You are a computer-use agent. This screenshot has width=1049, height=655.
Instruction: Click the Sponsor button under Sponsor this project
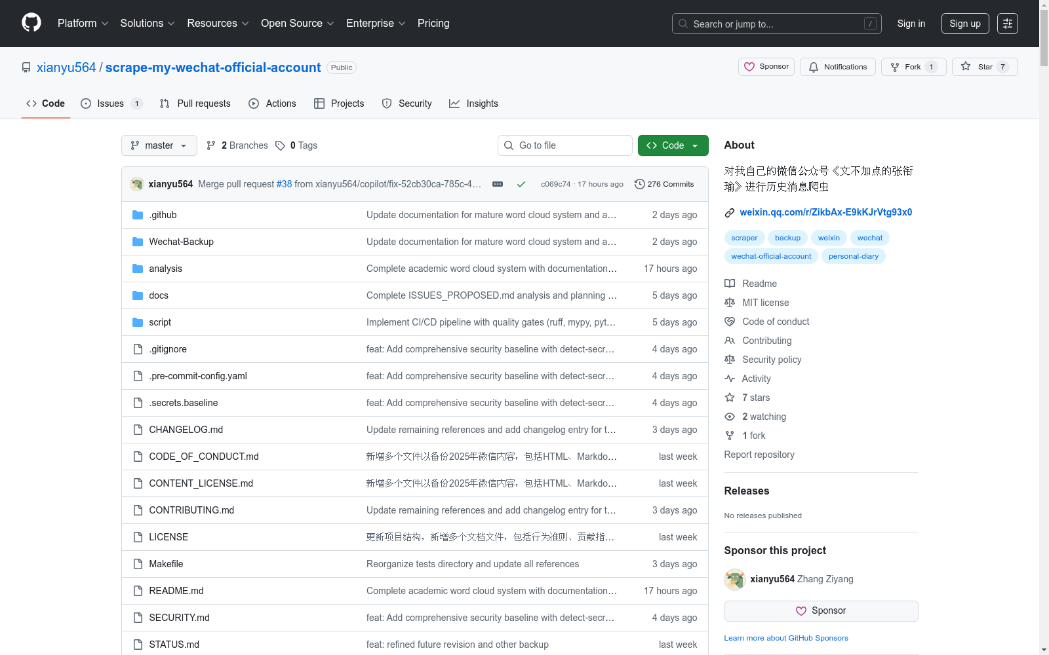[821, 611]
